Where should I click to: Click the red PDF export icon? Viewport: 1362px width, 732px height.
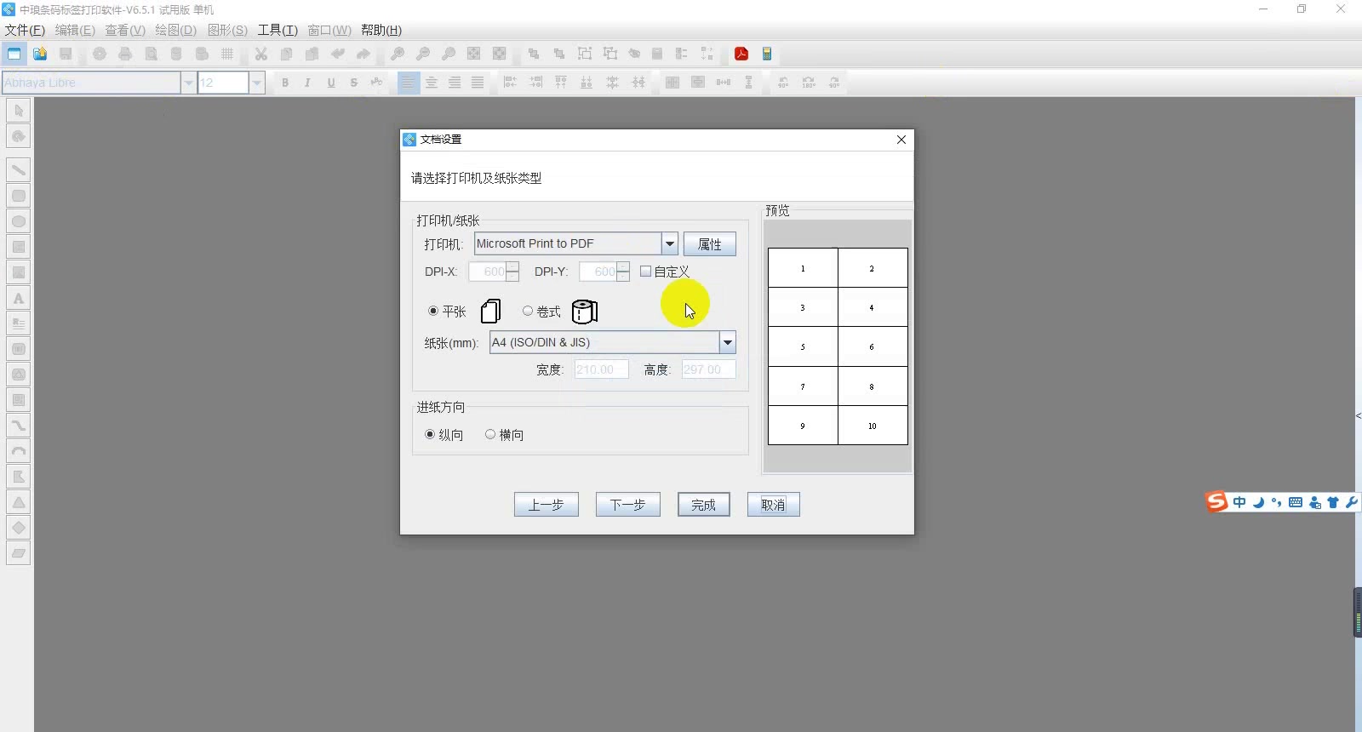point(741,54)
